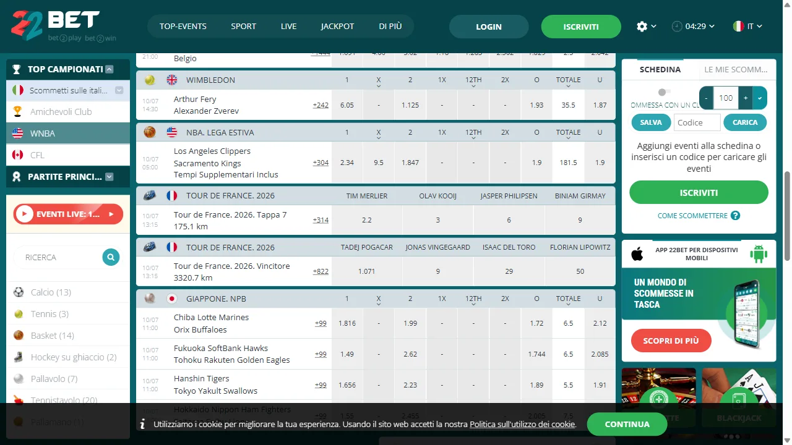This screenshot has width=792, height=445.
Task: Click the basketball icon beside Basket (14)
Action: pyautogui.click(x=19, y=336)
